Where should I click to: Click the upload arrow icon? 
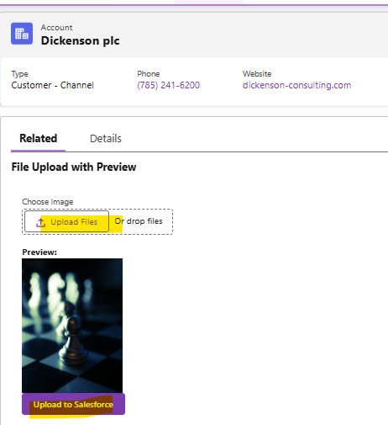[x=41, y=223]
